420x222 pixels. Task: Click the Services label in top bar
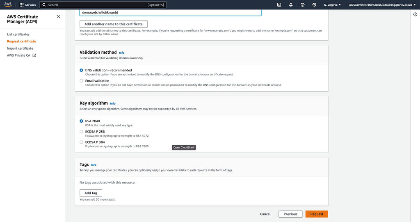tap(30, 5)
